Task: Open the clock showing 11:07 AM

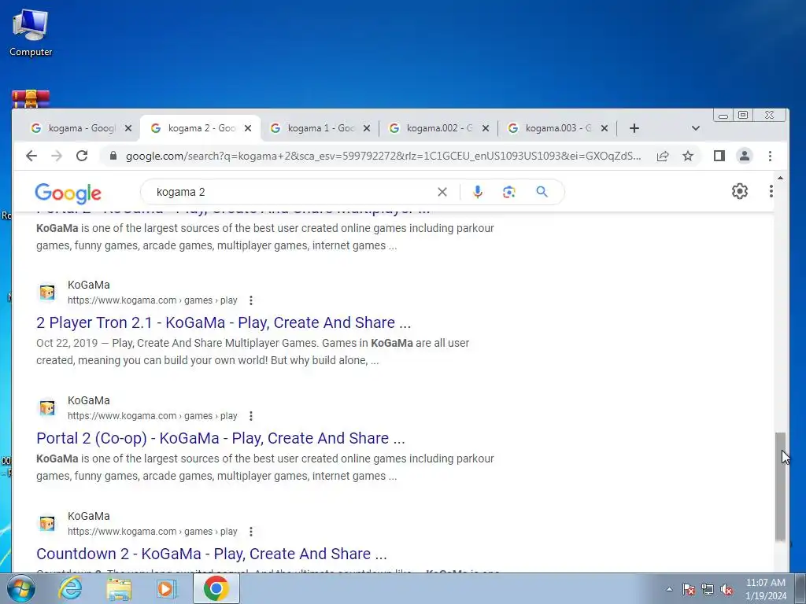Action: [x=765, y=588]
